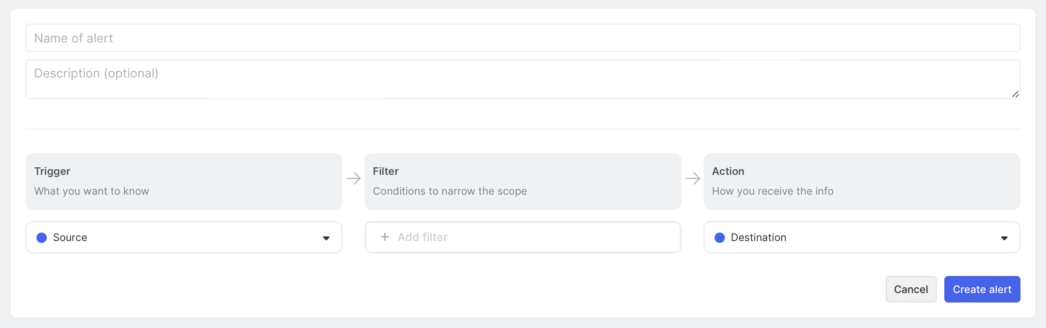Click the caret arrow in Destination dropdown

1004,238
